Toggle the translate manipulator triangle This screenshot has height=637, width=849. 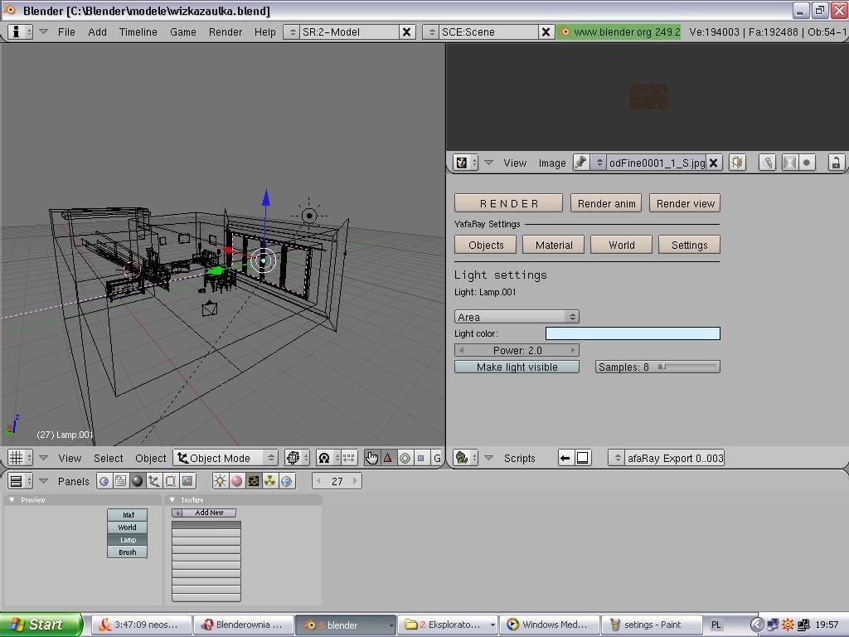click(x=388, y=458)
